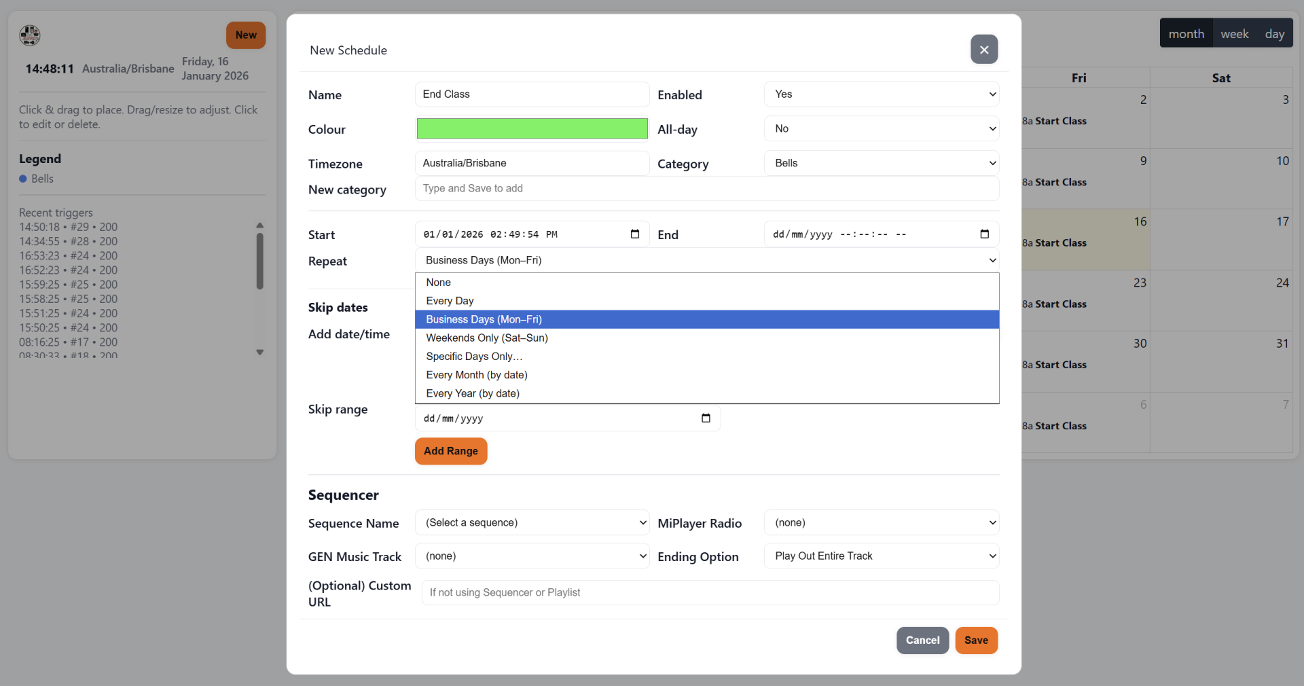
Task: Click the Add Range button
Action: point(450,451)
